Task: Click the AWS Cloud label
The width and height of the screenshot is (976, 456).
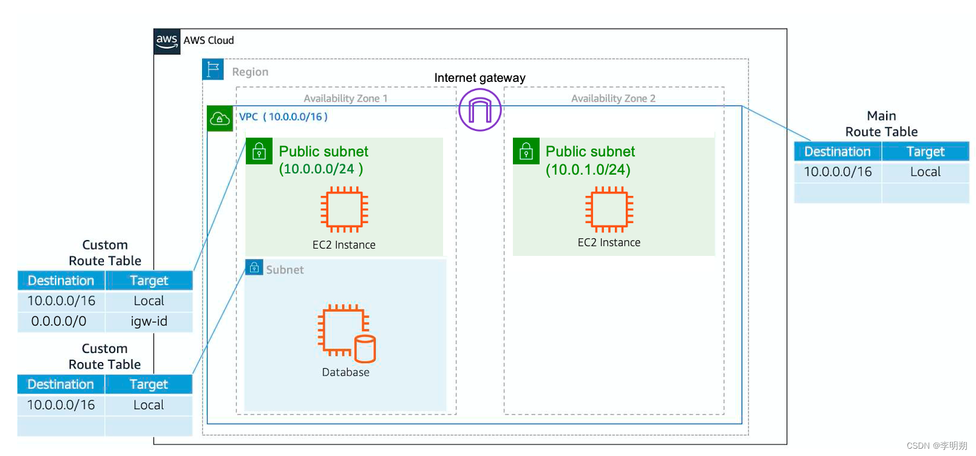Action: click(x=209, y=41)
